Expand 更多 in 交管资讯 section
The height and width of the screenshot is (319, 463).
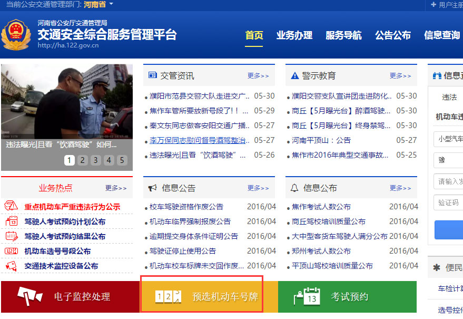[x=258, y=76]
